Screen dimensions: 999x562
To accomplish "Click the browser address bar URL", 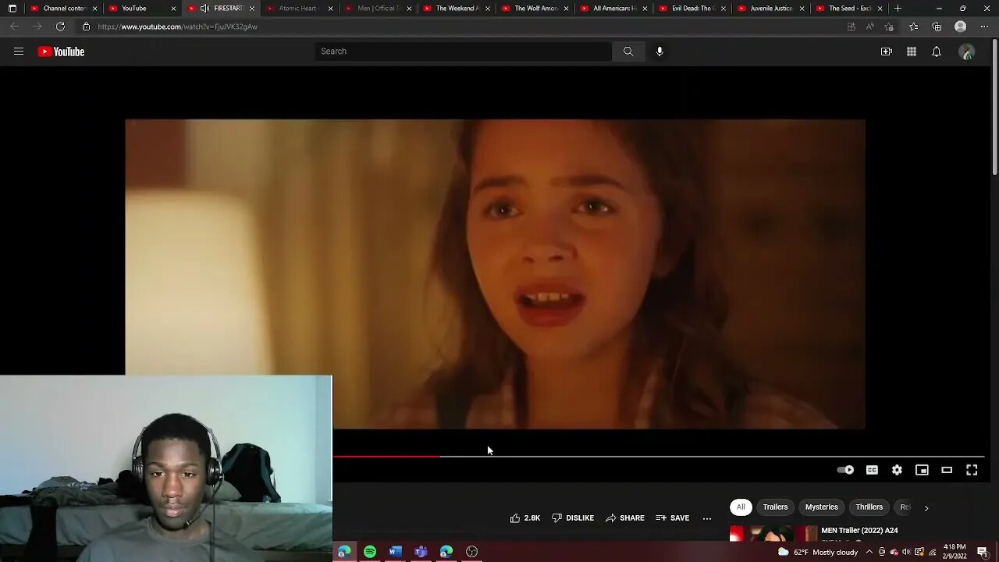I will (178, 27).
